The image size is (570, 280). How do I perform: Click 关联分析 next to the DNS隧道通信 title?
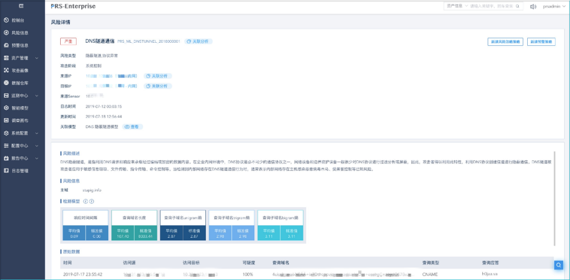click(198, 42)
